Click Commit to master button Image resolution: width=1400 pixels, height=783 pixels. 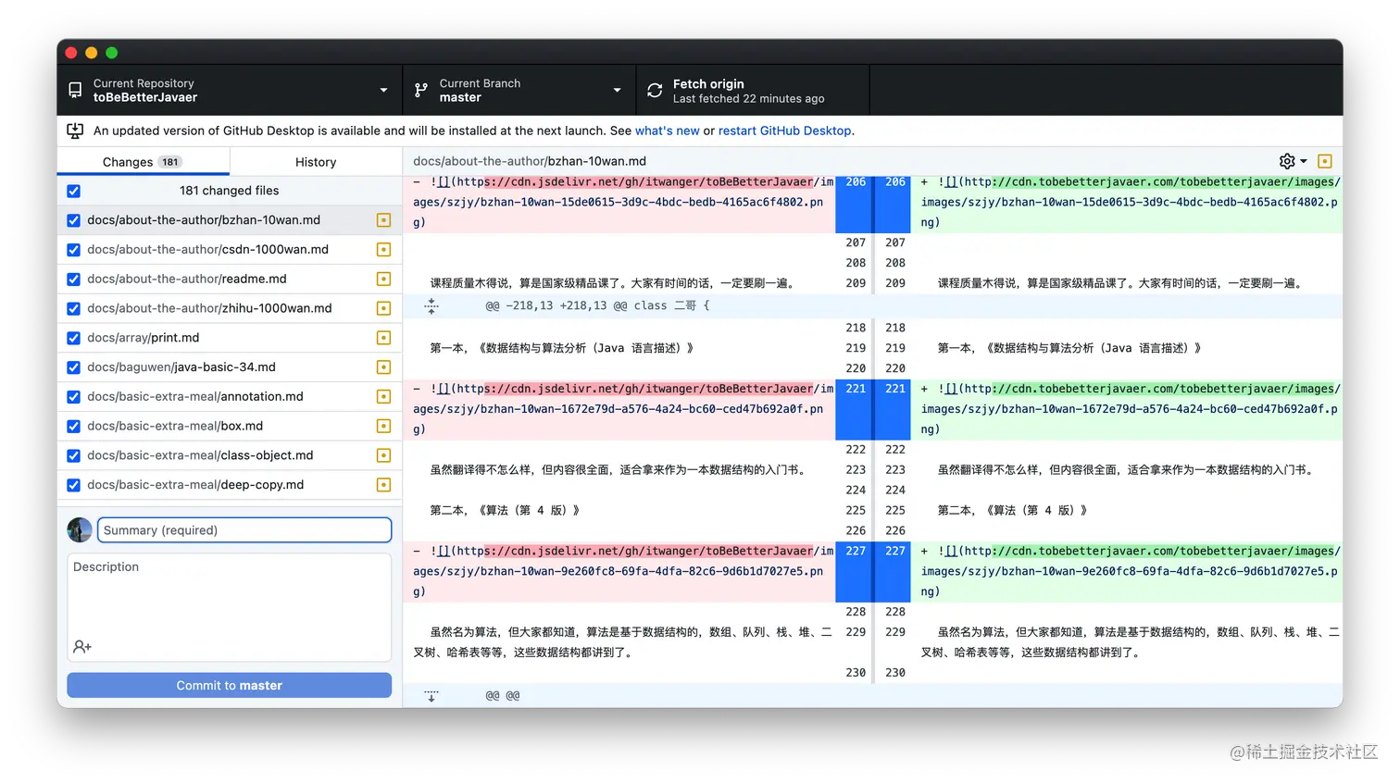[230, 686]
